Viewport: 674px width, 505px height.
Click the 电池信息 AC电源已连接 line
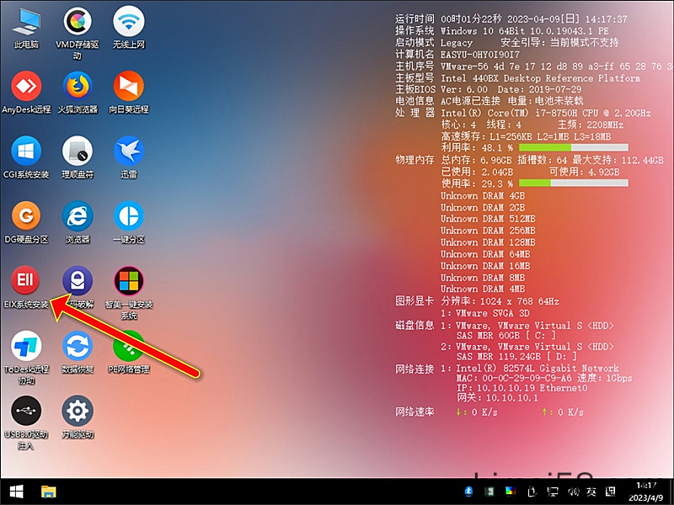pos(489,101)
